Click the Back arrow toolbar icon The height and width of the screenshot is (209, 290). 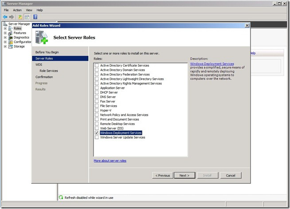[5, 17]
